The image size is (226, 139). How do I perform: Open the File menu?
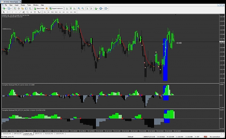[6, 5]
